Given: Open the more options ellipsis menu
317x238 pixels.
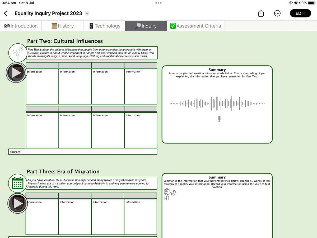Looking at the screenshot, I should pyautogui.click(x=277, y=13).
